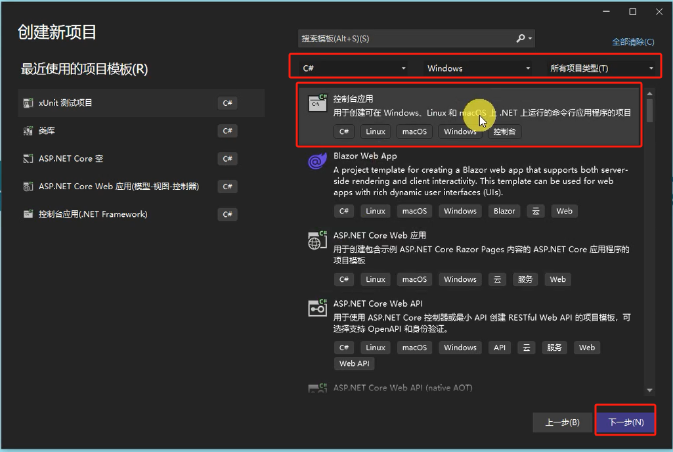Image resolution: width=673 pixels, height=452 pixels.
Task: Select the ASP.NET Core Web 应用 title
Action: pos(380,235)
